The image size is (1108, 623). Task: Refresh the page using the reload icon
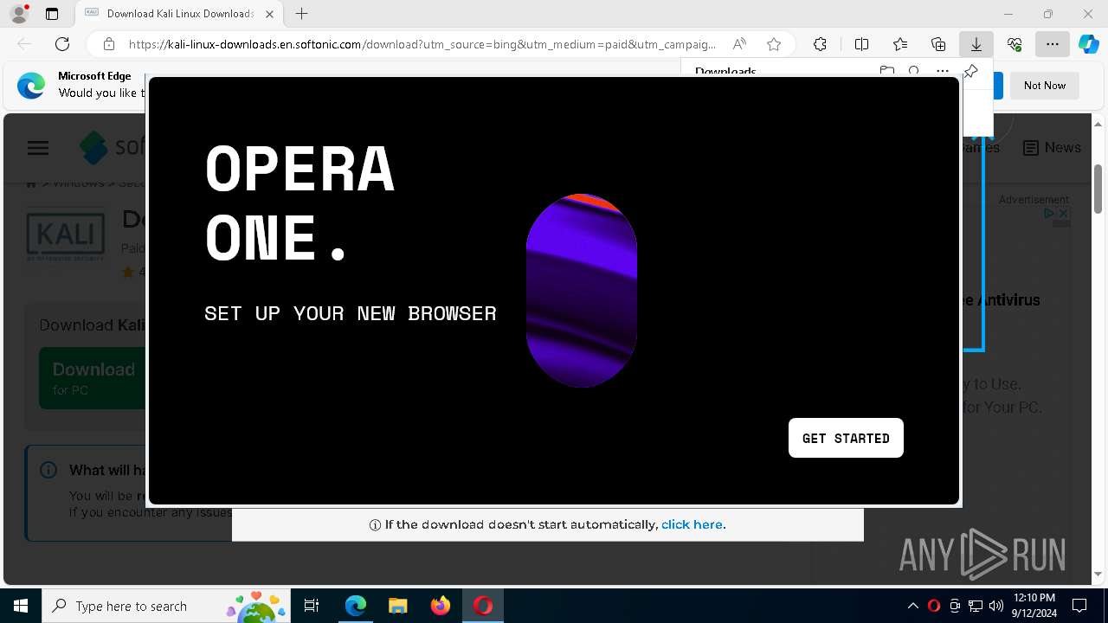point(62,44)
